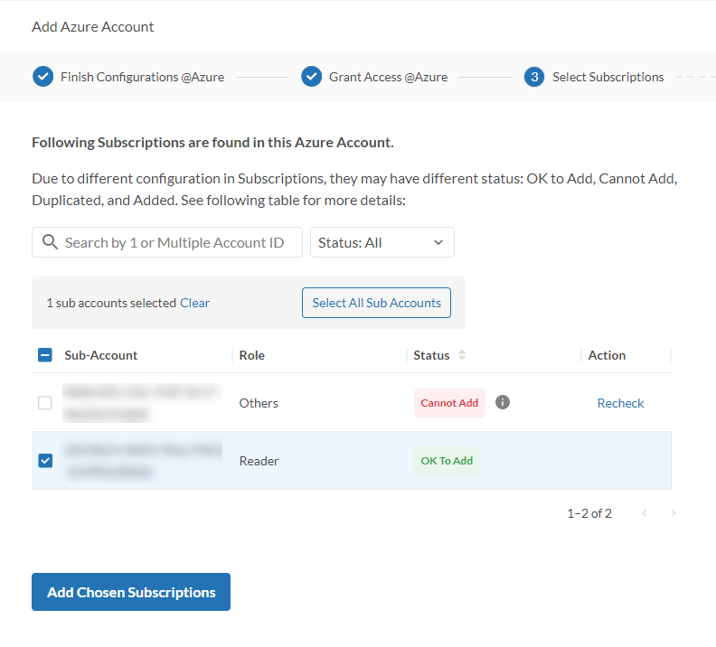Viewport: 716px width, 647px height.
Task: Open the Status: All dropdown
Action: pos(382,242)
